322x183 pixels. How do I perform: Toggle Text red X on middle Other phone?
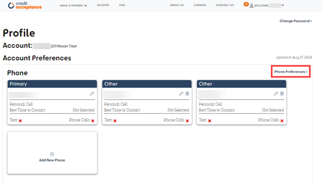point(115,121)
